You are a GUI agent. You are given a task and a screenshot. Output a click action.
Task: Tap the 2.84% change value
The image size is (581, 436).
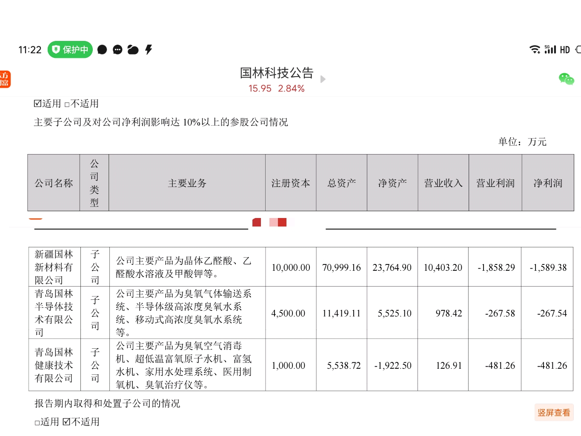tap(291, 89)
